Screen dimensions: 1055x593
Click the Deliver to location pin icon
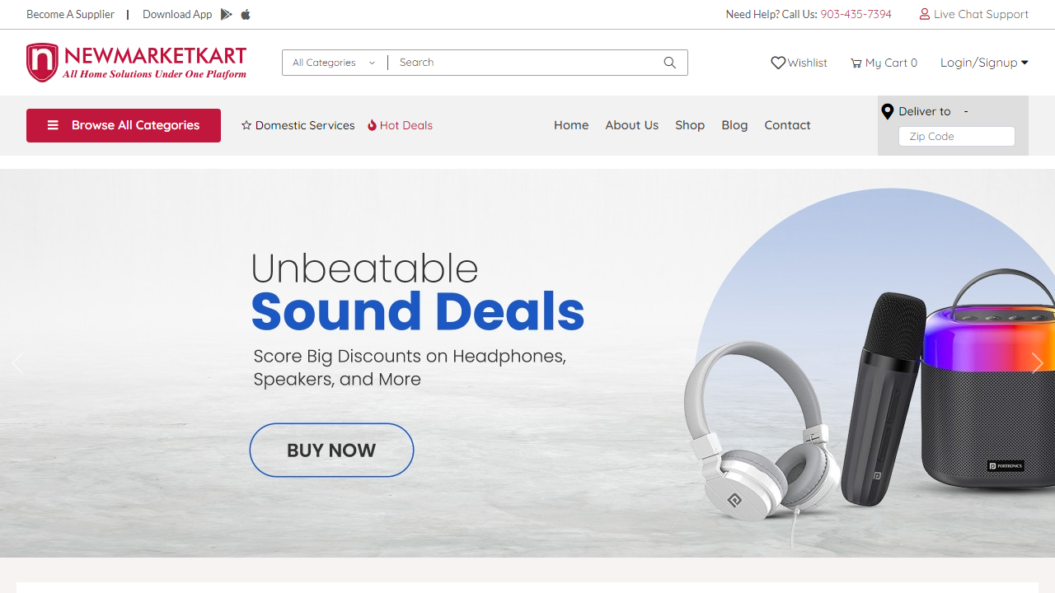click(x=888, y=112)
